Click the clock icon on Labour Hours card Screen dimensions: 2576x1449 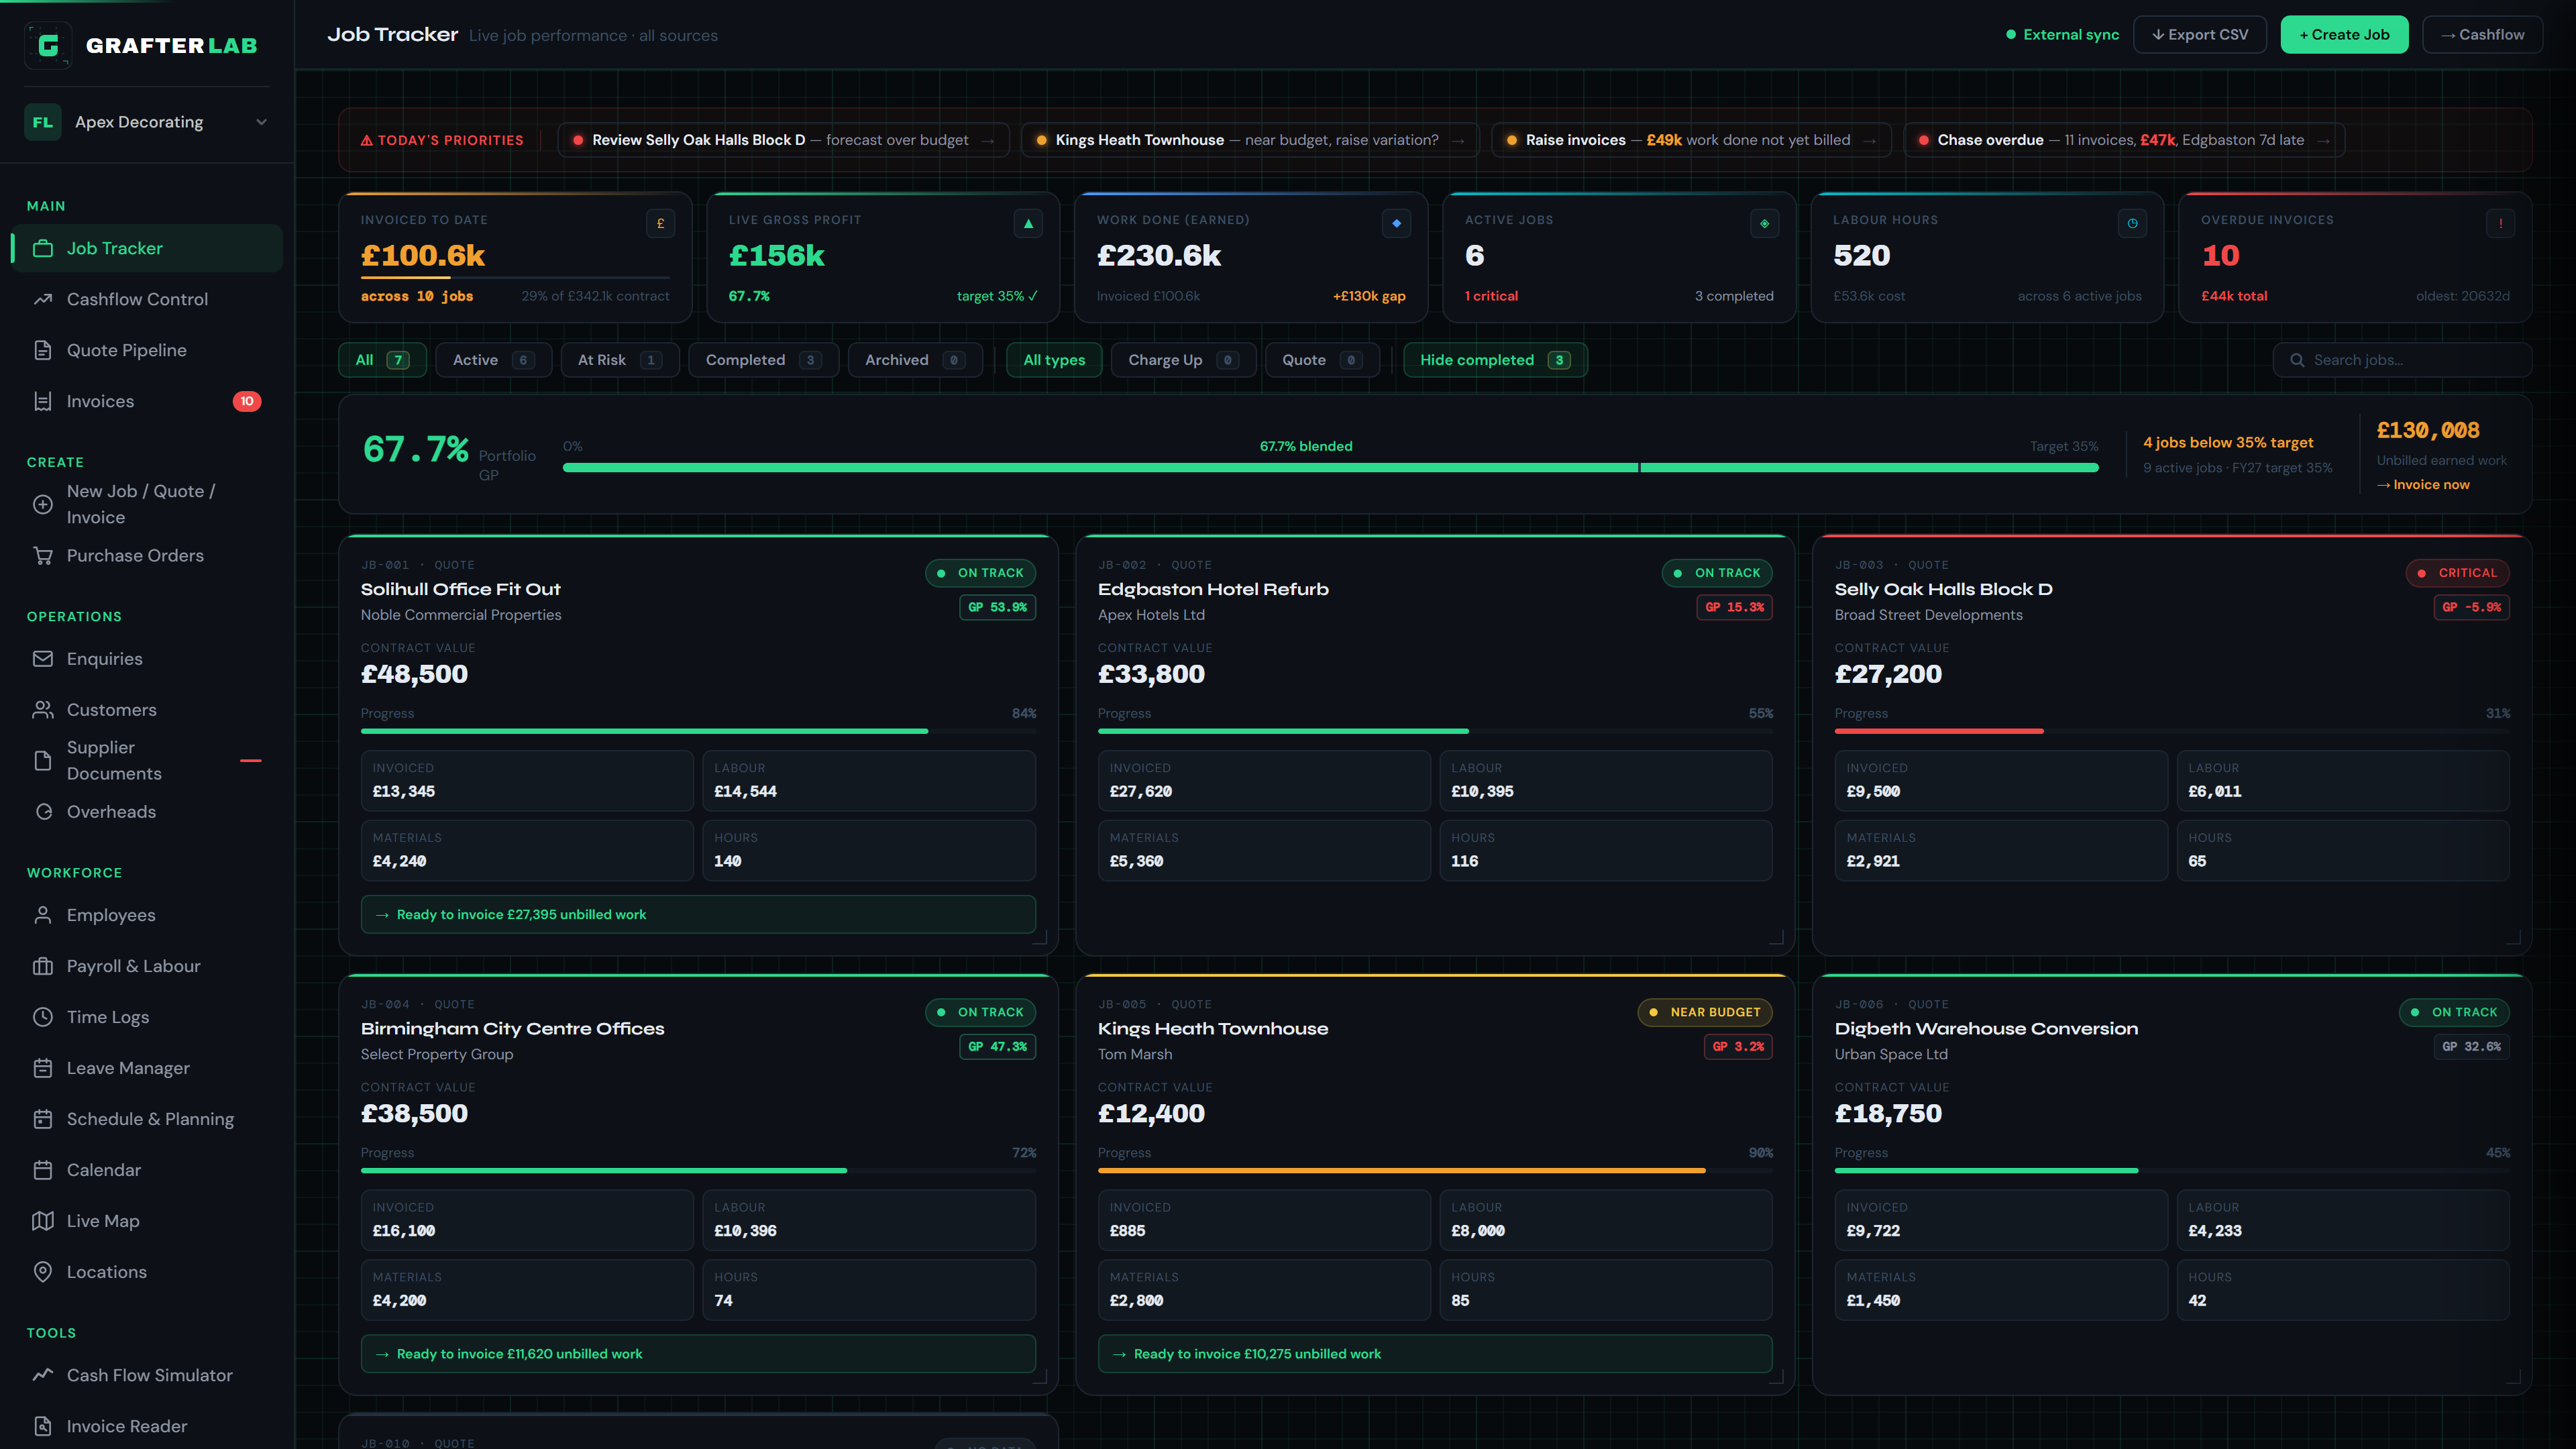click(2132, 223)
